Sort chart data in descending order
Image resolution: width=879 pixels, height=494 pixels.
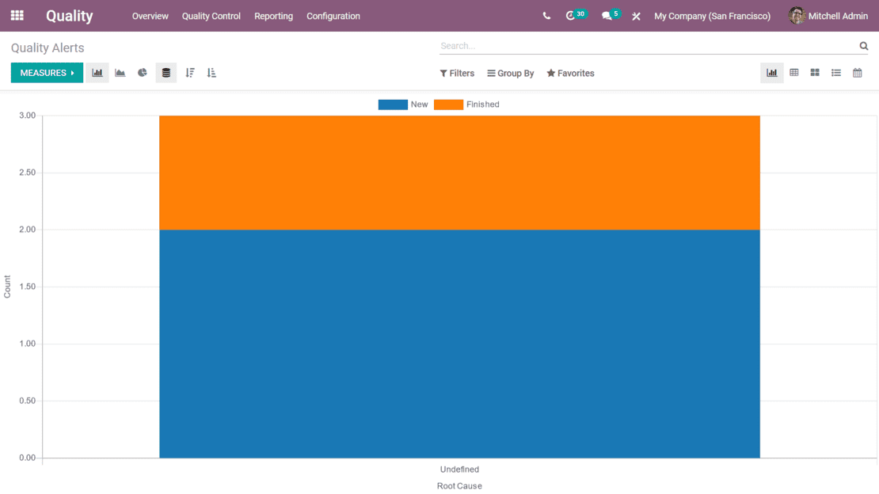[x=190, y=73]
